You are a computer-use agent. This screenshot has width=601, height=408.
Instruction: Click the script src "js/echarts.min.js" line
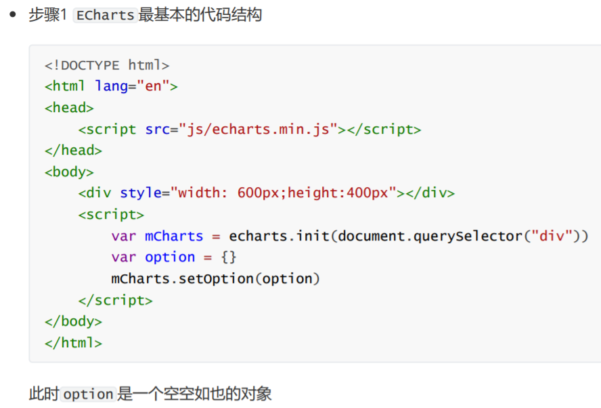tap(250, 130)
